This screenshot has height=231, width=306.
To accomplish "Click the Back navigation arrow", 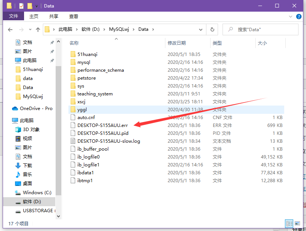I will click(x=10, y=29).
